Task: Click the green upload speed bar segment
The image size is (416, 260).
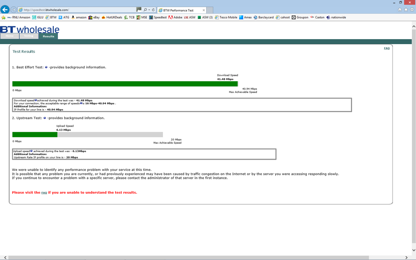Action: coord(35,135)
